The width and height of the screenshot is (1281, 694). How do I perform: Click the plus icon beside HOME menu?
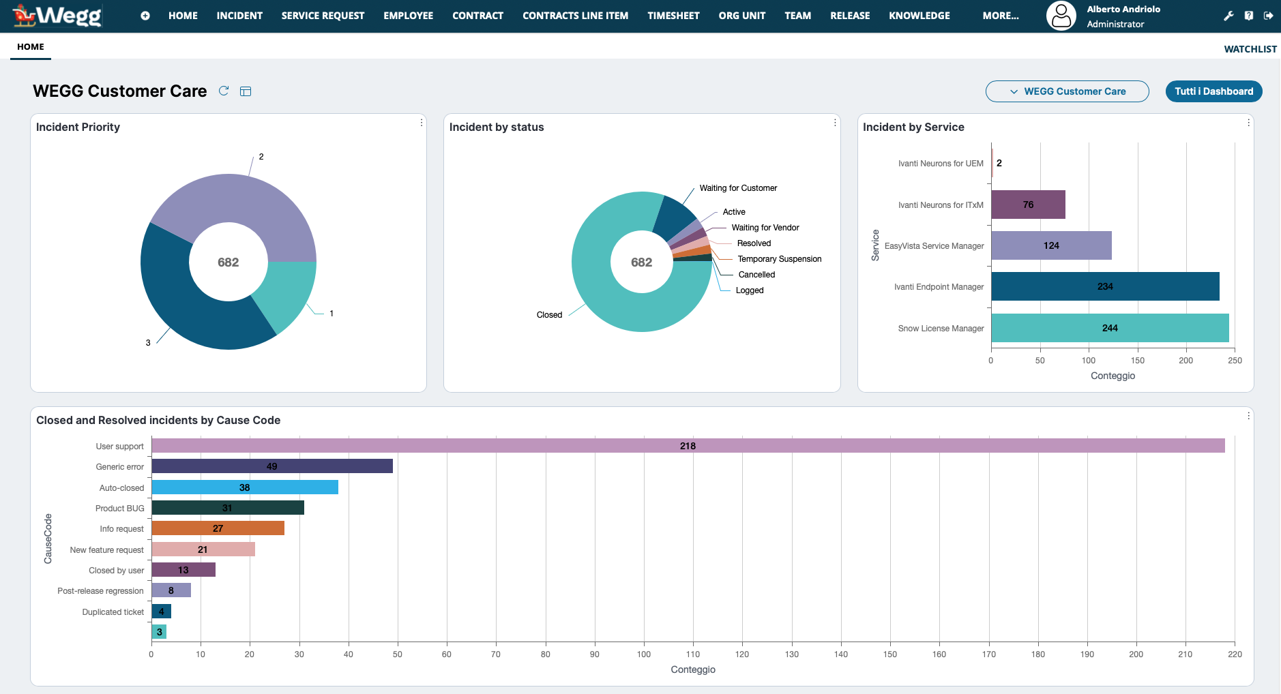coord(145,16)
